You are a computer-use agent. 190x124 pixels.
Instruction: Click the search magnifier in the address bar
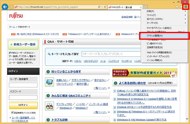[x=98, y=7]
